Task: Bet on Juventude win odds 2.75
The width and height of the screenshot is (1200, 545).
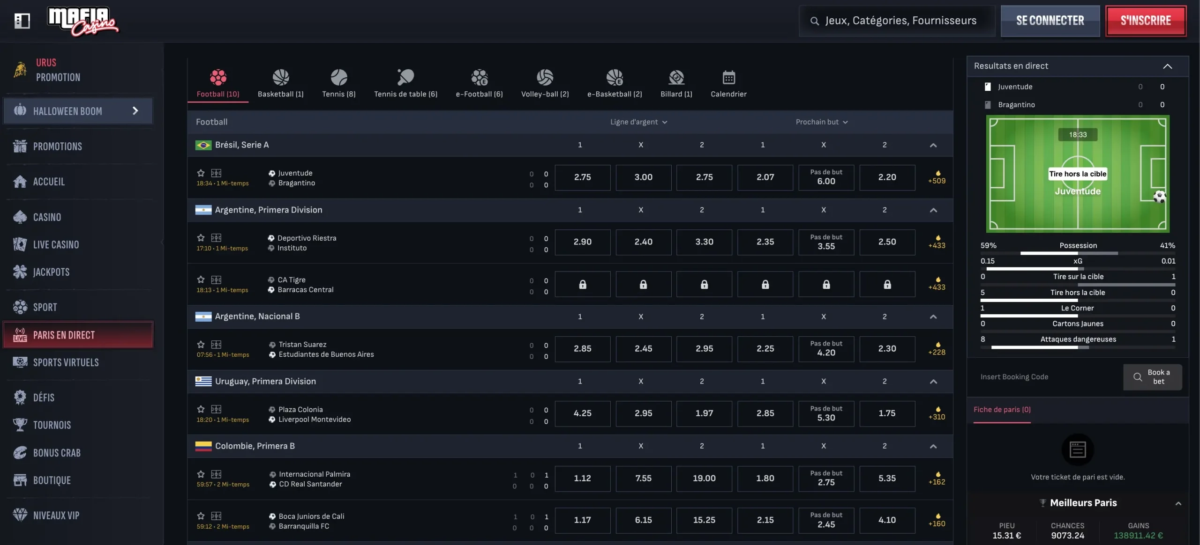Action: (583, 177)
